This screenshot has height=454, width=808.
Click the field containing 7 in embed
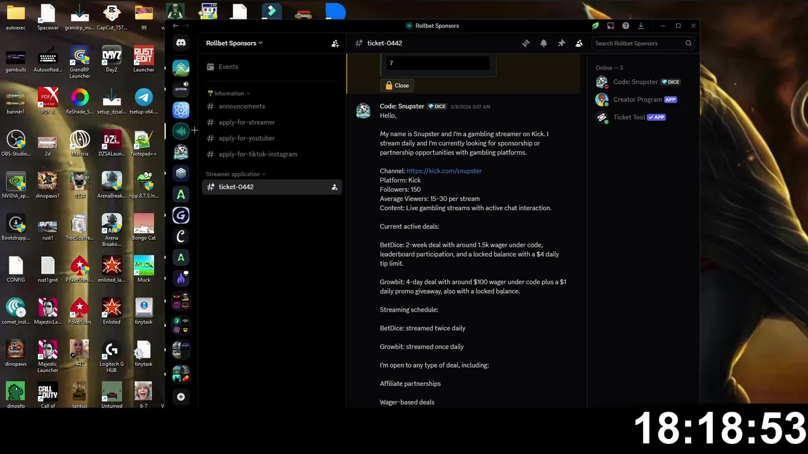(x=437, y=63)
